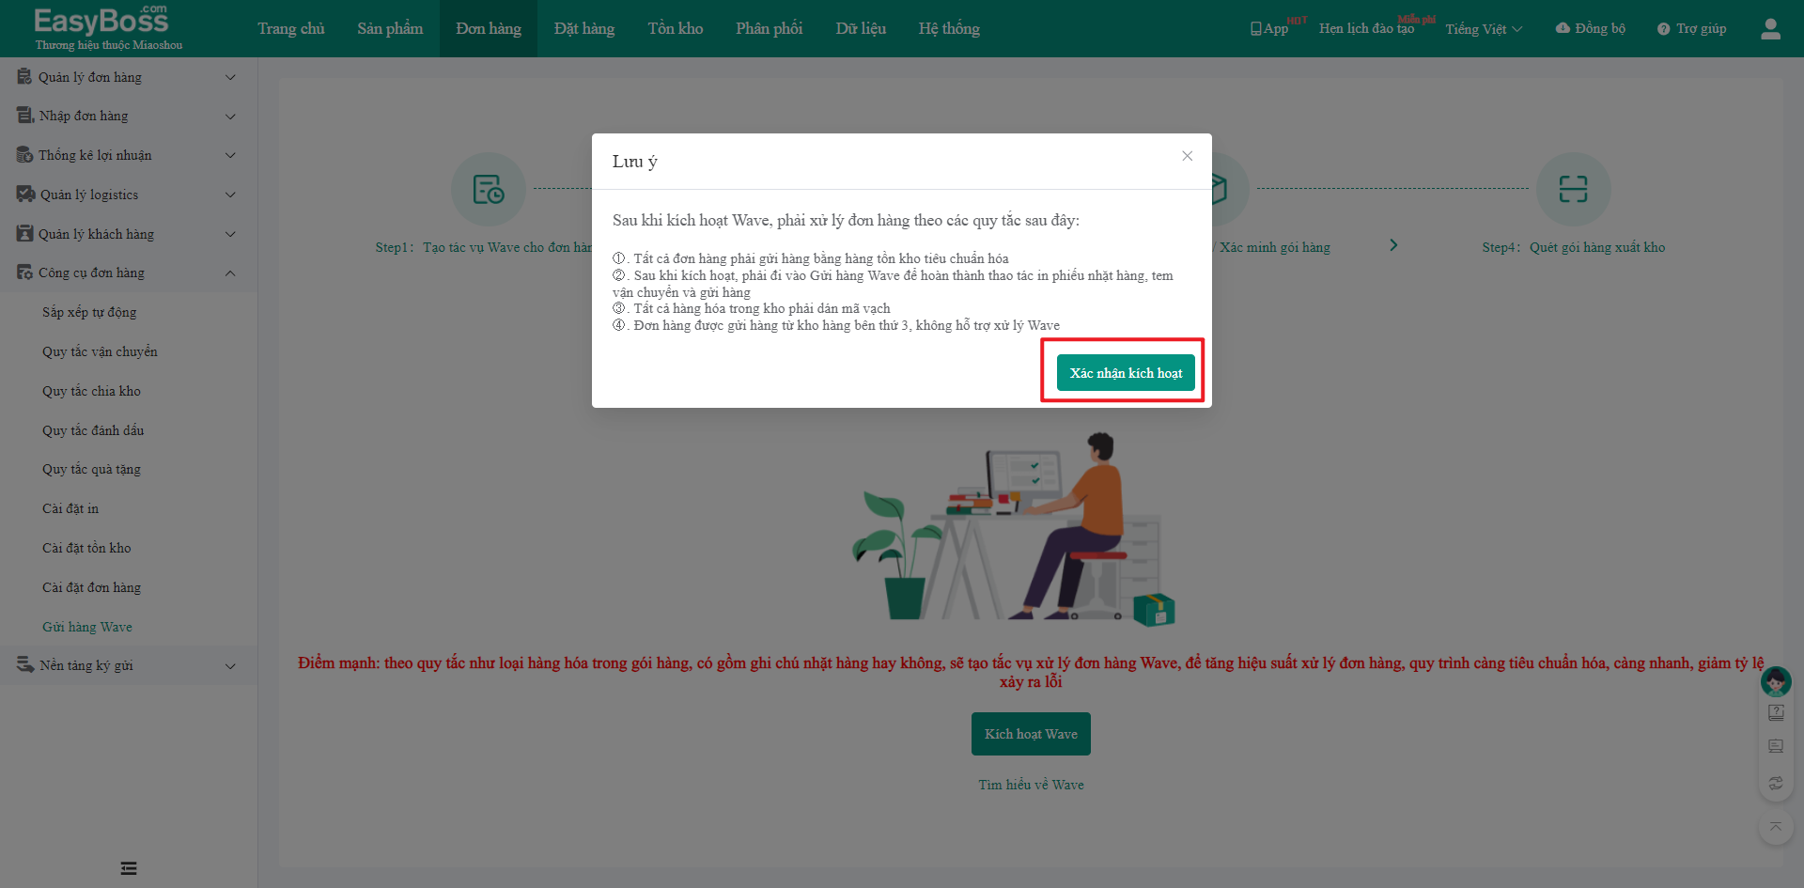Click the Quản lý đơn hàng sidebar icon
1804x888 pixels.
24,76
